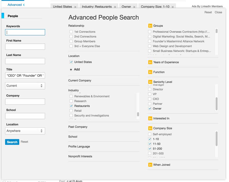Click the premium icon beside Seniority Level
Image resolution: width=229 pixels, height=182 pixels.
point(150,82)
